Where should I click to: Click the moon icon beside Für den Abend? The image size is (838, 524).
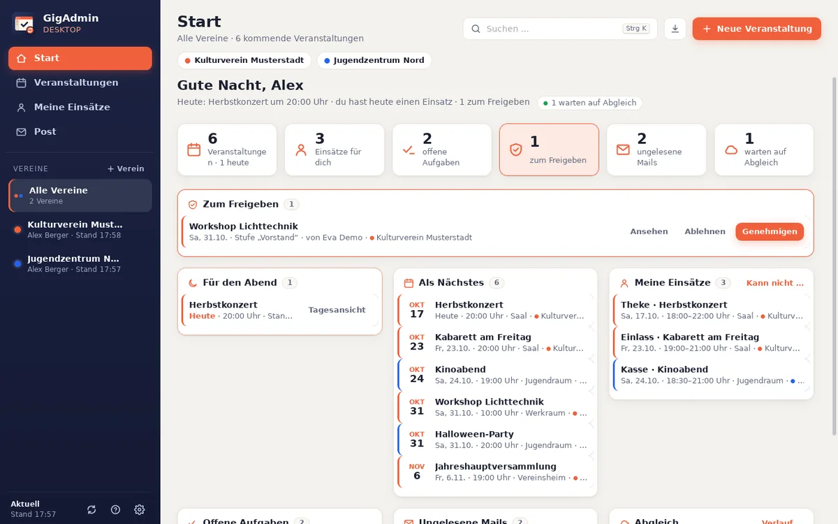click(x=193, y=283)
